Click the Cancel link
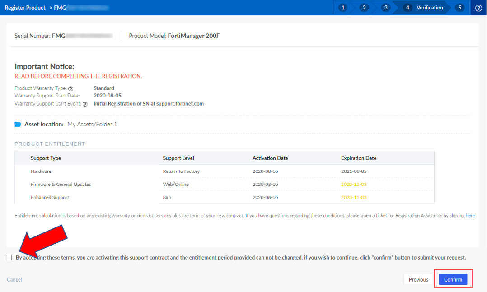This screenshot has width=487, height=292. click(x=14, y=279)
